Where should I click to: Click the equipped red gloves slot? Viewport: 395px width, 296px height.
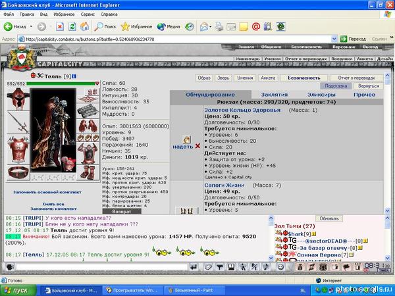pos(88,126)
